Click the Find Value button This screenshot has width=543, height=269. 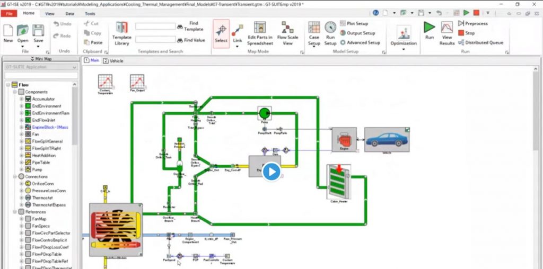click(191, 40)
